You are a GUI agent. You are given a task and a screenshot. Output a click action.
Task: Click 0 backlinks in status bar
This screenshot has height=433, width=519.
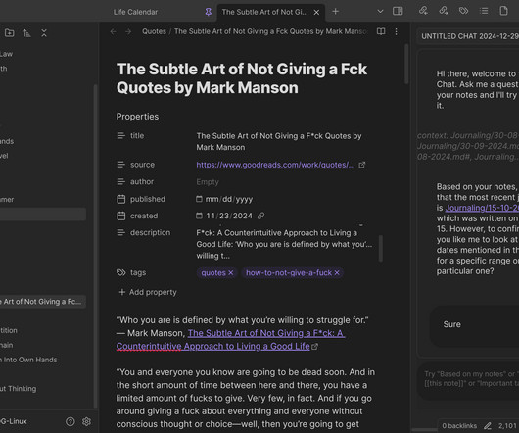(459, 426)
